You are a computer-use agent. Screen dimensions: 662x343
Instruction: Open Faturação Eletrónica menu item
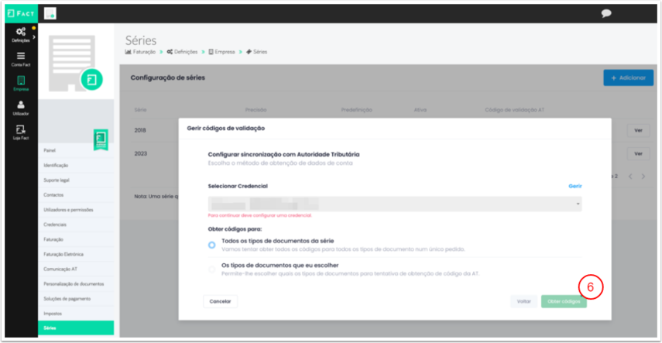[x=63, y=254]
